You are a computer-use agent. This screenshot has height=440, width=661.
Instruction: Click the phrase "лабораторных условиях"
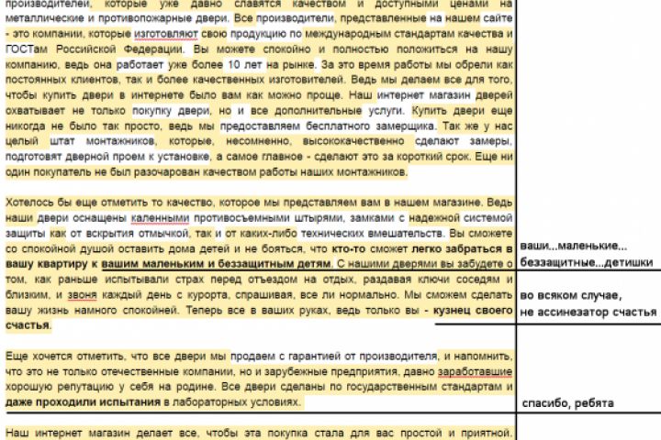click(x=236, y=402)
